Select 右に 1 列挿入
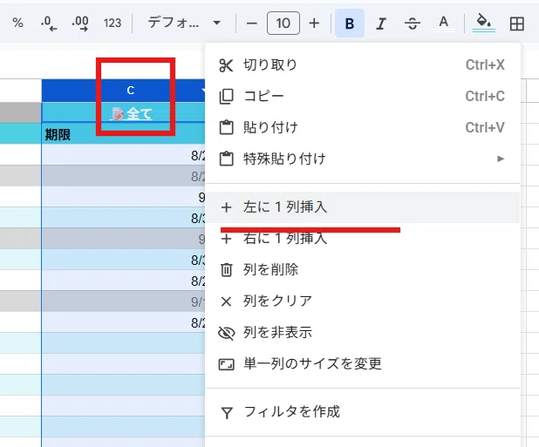The height and width of the screenshot is (447, 539). (x=363, y=238)
